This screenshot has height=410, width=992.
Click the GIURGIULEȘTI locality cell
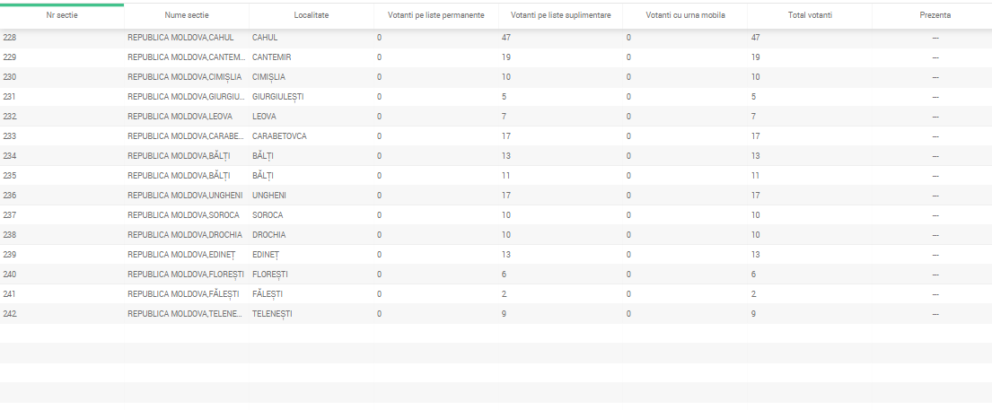277,97
